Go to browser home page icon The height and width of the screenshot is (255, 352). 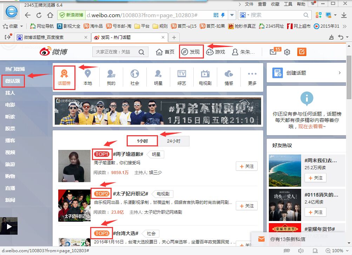pyautogui.click(x=50, y=15)
